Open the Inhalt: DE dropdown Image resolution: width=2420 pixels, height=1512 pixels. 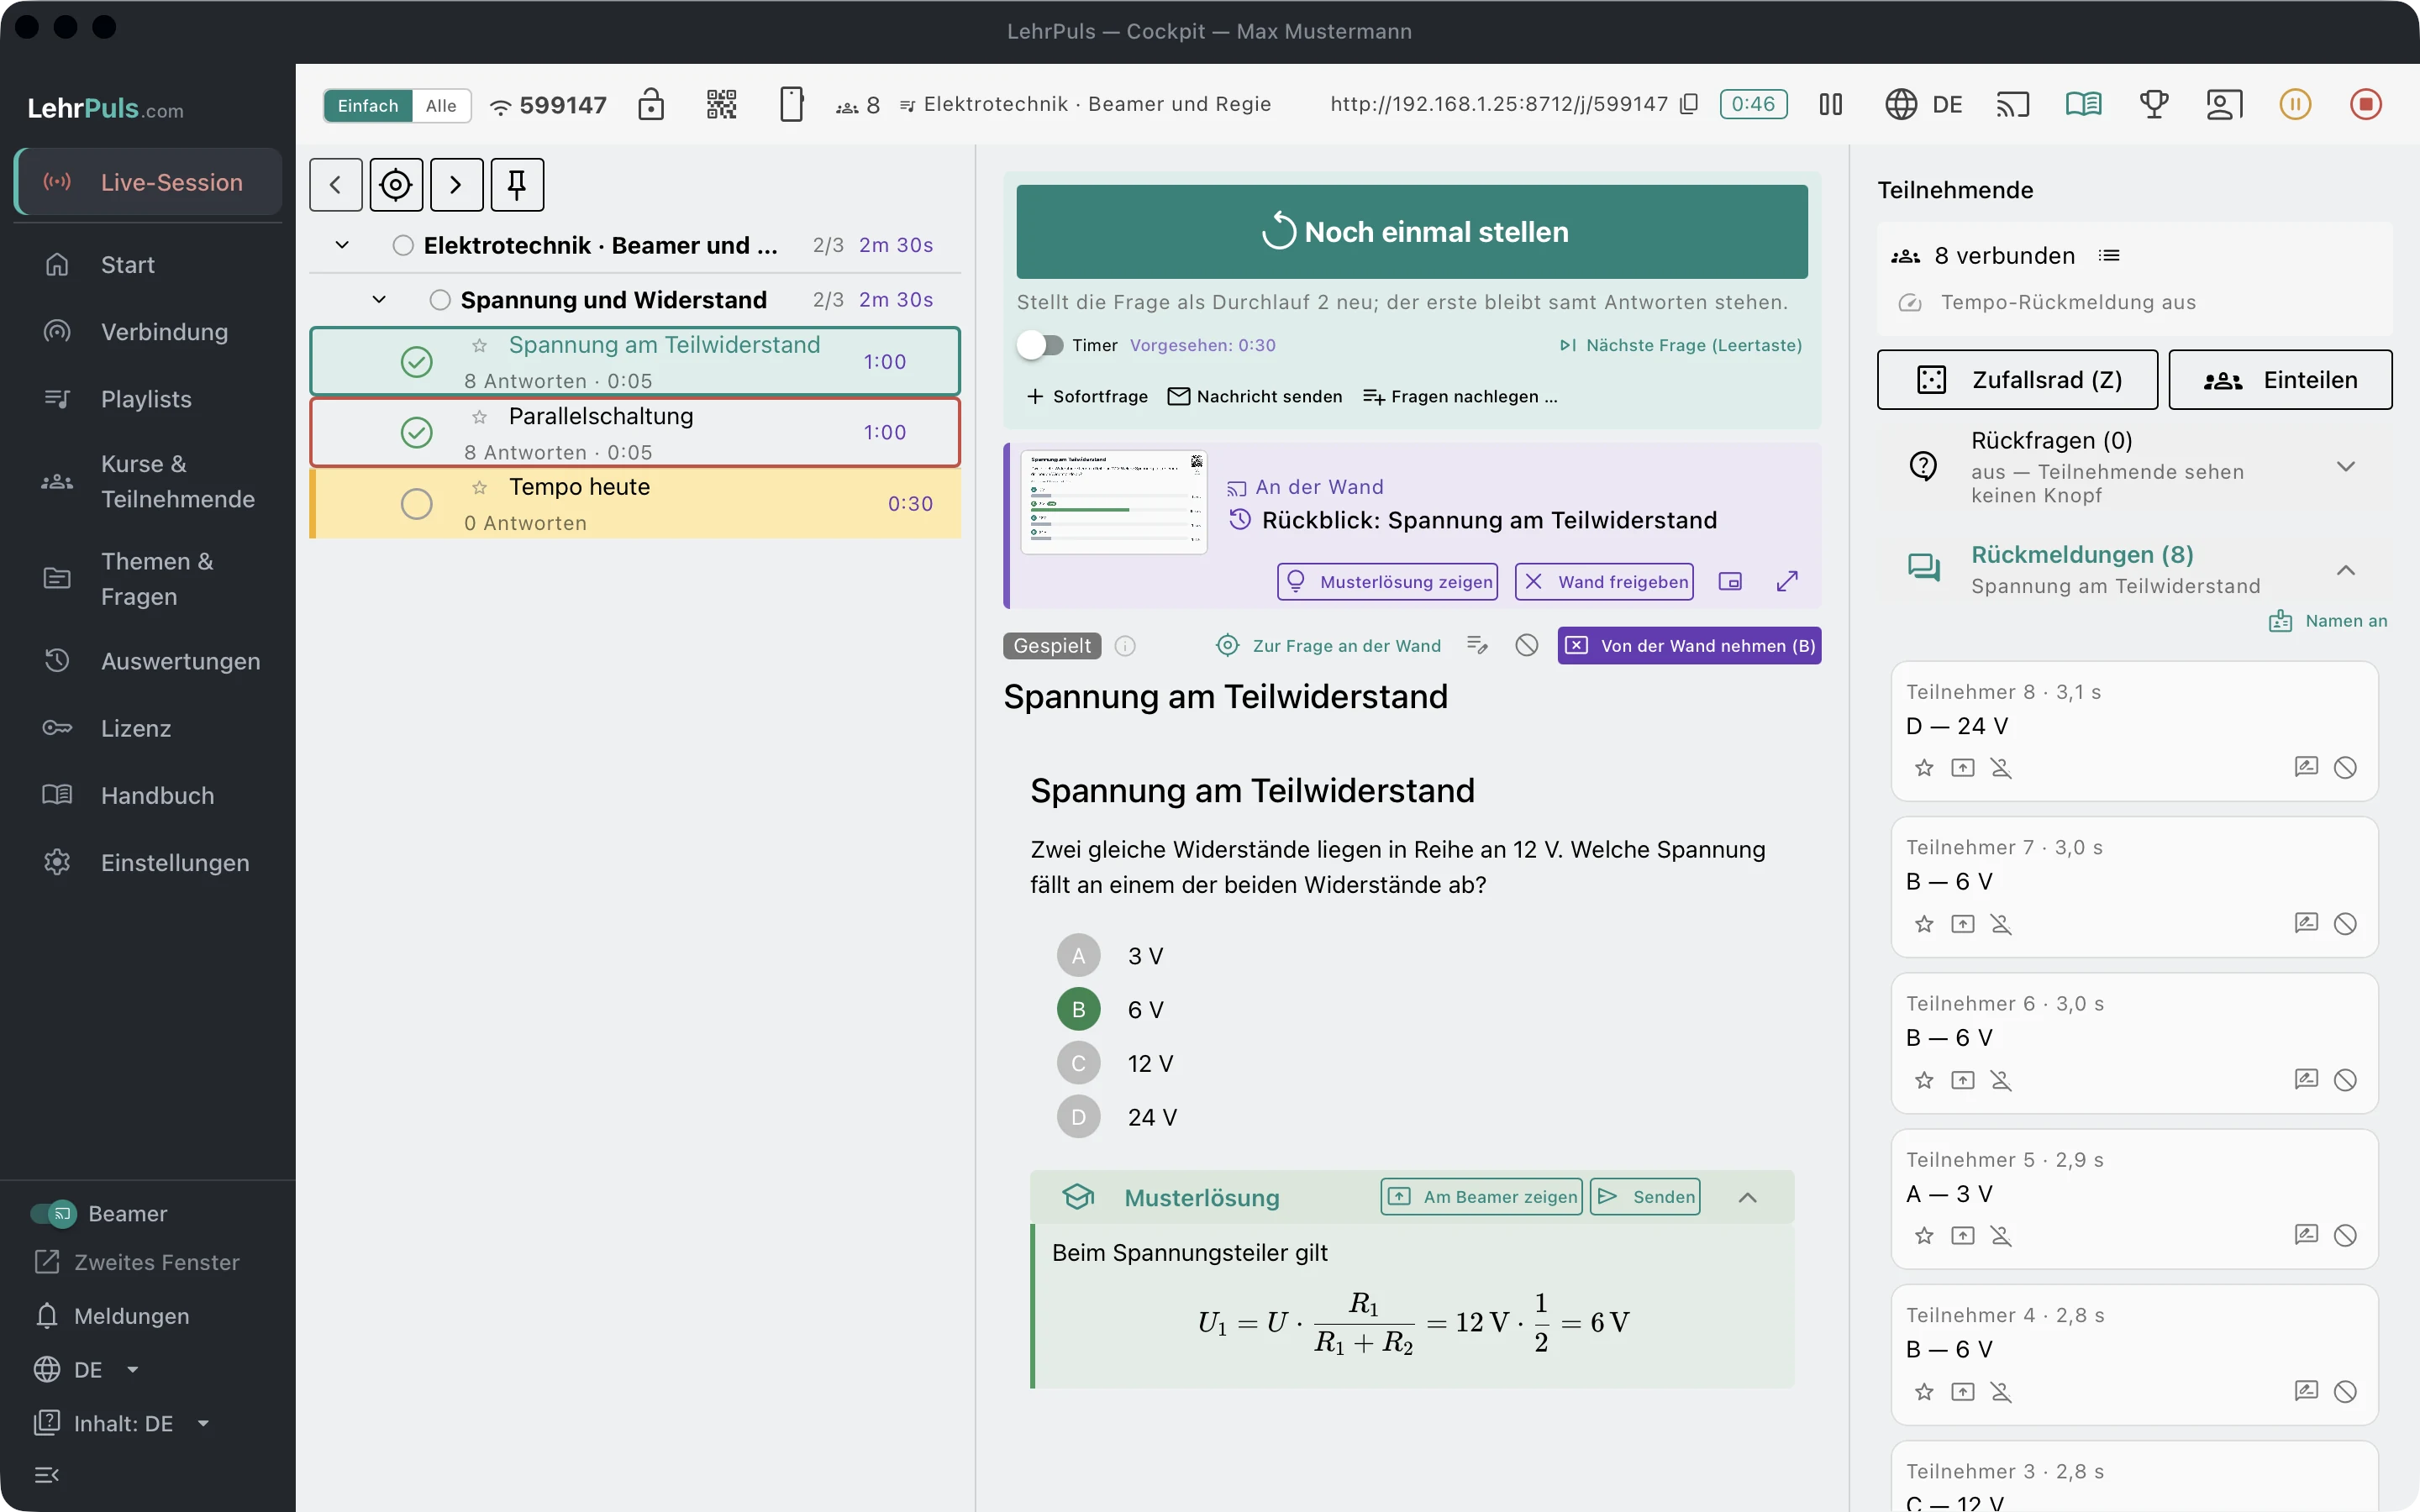tap(122, 1423)
